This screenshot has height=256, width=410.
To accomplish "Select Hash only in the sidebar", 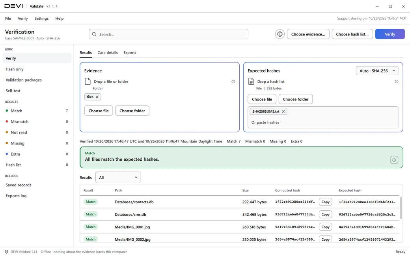I will [37, 69].
